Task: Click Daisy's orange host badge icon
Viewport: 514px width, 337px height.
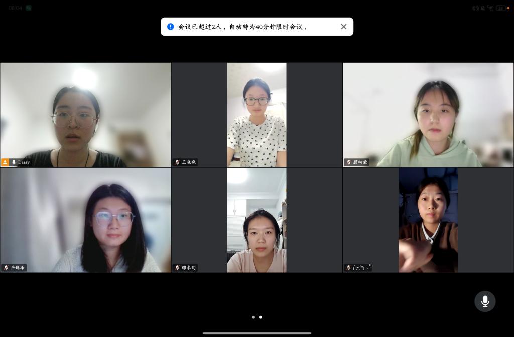Action: [x=5, y=162]
